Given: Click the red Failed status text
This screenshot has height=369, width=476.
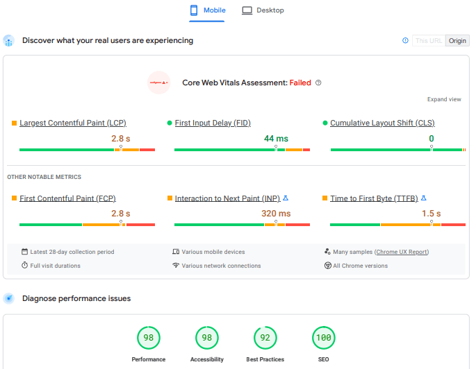Looking at the screenshot, I should [x=300, y=83].
